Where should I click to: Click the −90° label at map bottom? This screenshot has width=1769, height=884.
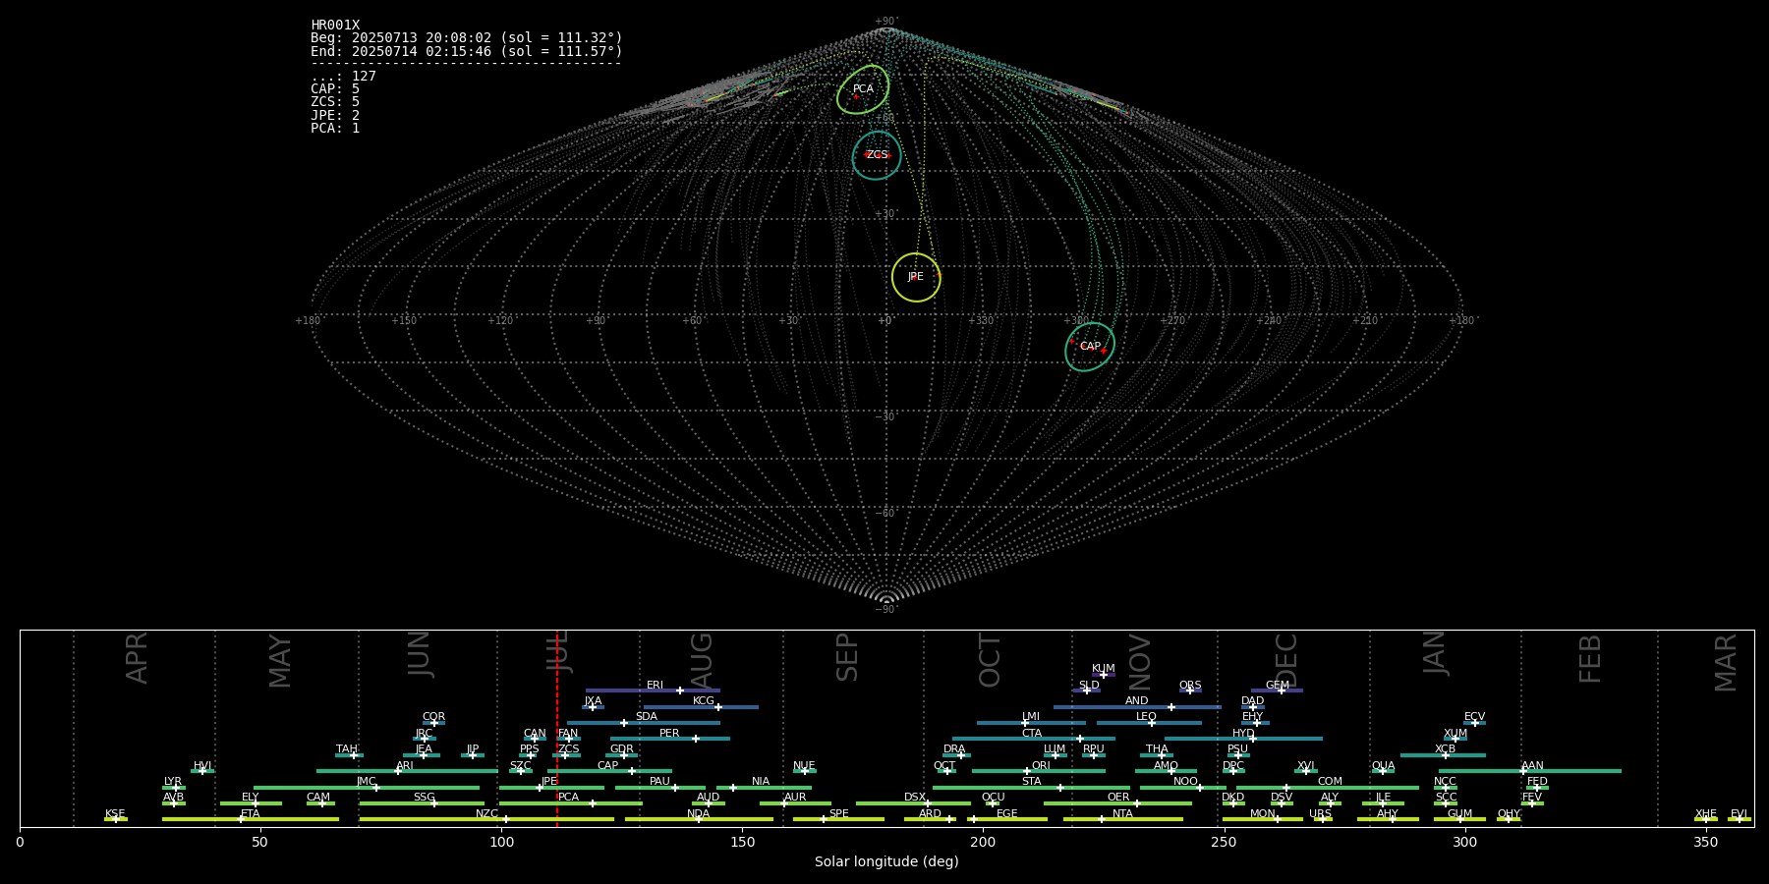[x=886, y=610]
